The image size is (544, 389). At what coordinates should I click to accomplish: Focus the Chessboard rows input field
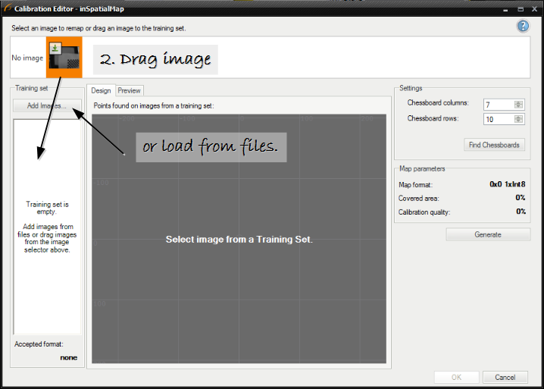click(x=497, y=119)
